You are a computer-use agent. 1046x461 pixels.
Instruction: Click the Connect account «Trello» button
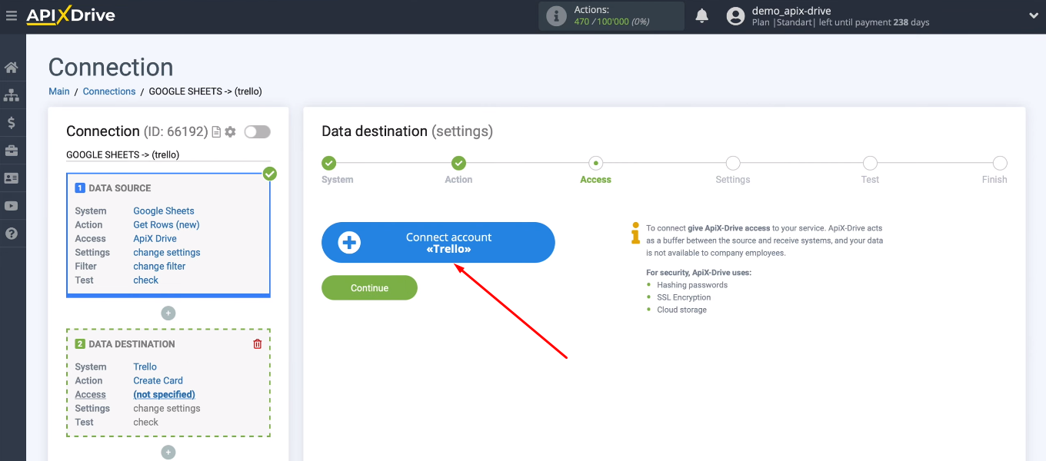tap(438, 242)
